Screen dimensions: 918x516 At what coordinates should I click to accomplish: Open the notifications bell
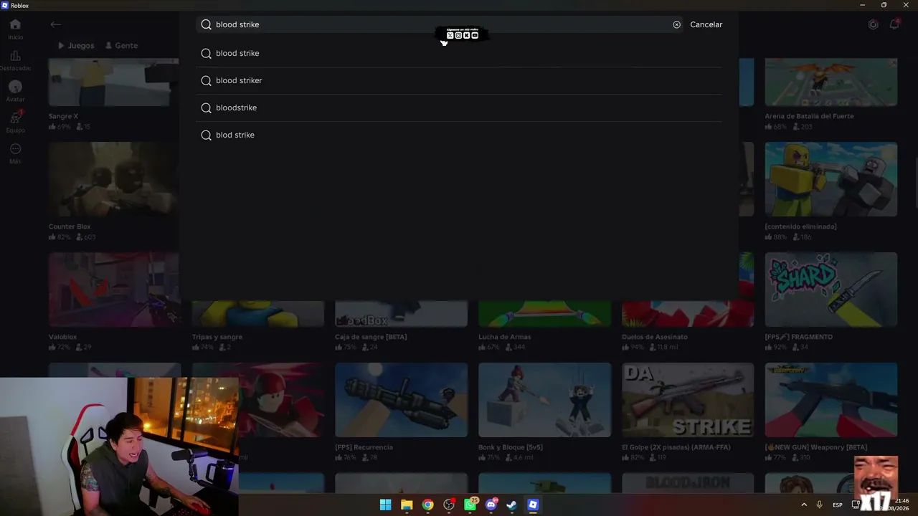(x=894, y=24)
